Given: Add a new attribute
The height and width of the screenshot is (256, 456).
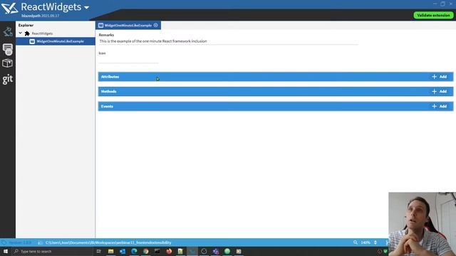Looking at the screenshot, I should pyautogui.click(x=439, y=77).
